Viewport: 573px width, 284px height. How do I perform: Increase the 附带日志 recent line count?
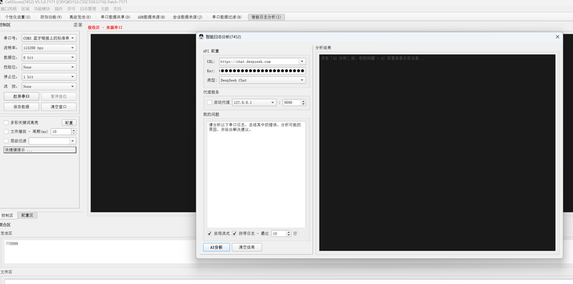pos(289,232)
